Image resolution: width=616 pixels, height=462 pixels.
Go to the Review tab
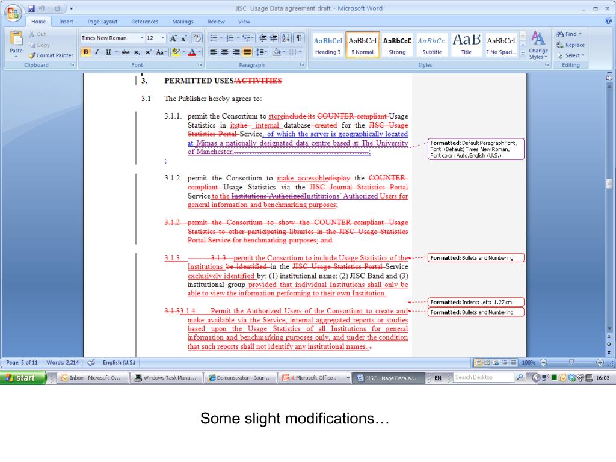pyautogui.click(x=216, y=22)
